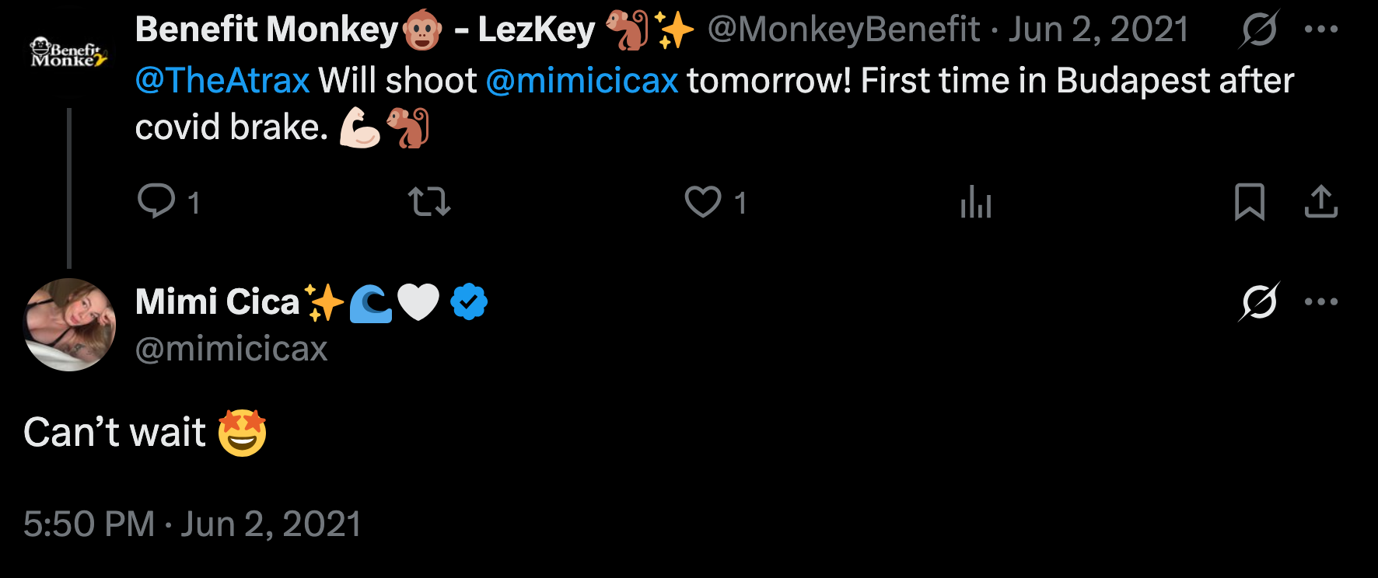Open Mimi Cica's profile picture
This screenshot has width=1378, height=578.
tap(70, 325)
